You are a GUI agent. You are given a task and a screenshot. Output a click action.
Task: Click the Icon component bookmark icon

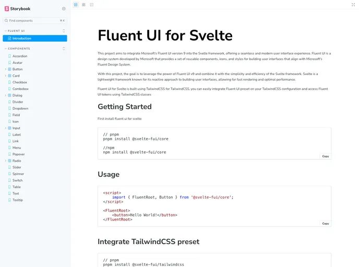[x=9, y=122]
